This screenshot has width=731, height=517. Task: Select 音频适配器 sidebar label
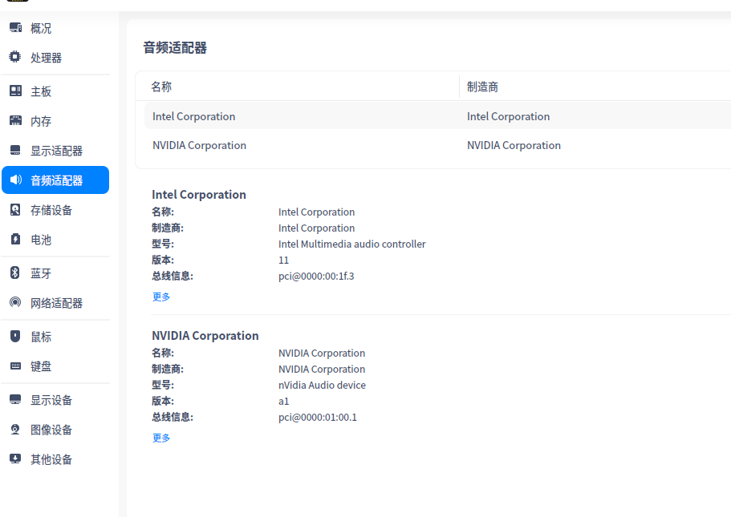click(x=56, y=180)
